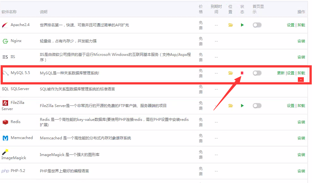Click the PHP logo icon
The image size is (312, 183).
[5, 171]
